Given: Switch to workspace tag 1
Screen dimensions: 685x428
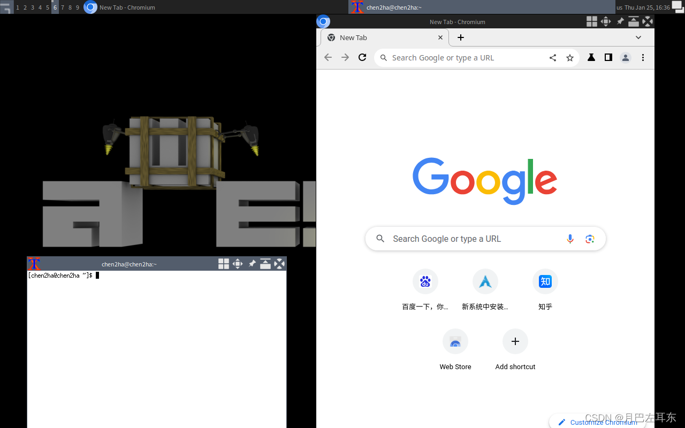Looking at the screenshot, I should (x=18, y=7).
